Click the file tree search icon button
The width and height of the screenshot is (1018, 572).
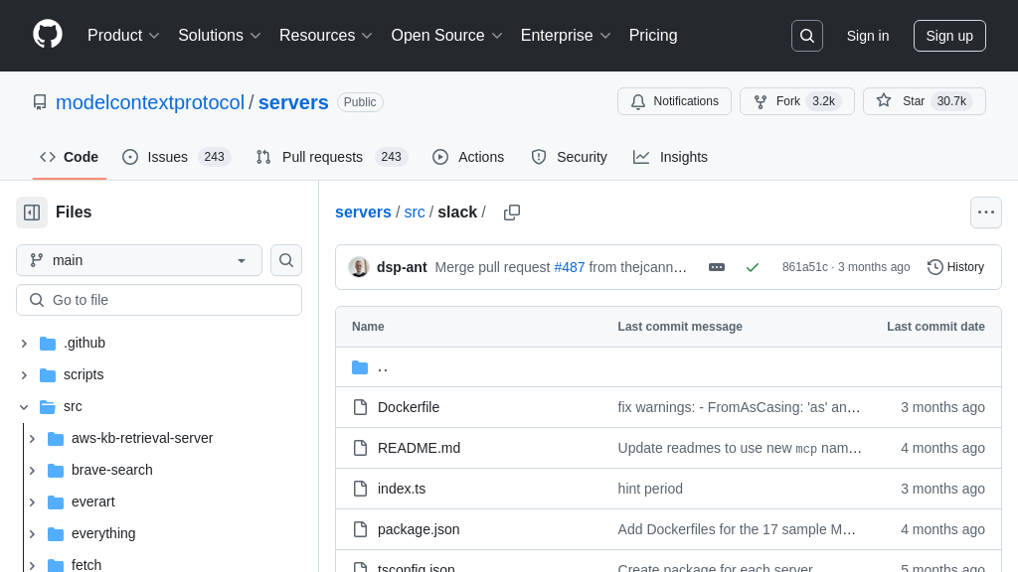pos(286,260)
